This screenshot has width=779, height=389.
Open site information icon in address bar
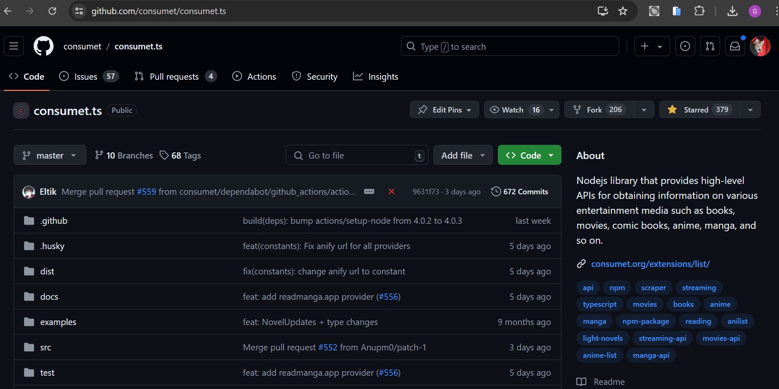(79, 11)
